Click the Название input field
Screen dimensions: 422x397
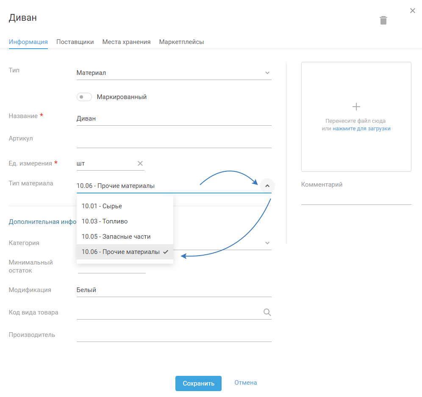174,119
